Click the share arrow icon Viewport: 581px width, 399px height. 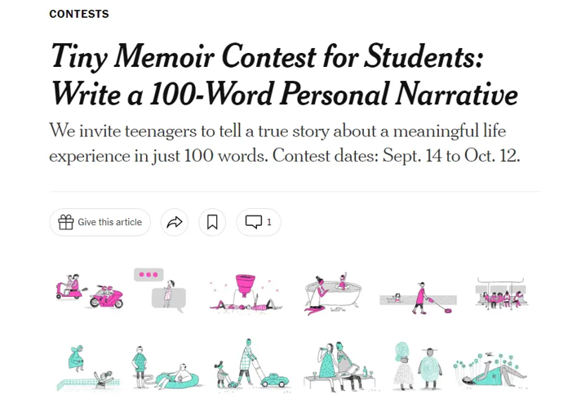[174, 222]
